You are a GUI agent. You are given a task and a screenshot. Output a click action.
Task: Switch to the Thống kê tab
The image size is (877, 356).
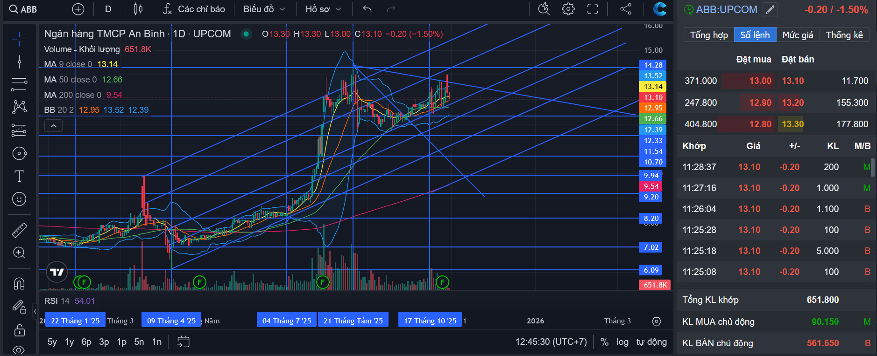pos(844,35)
